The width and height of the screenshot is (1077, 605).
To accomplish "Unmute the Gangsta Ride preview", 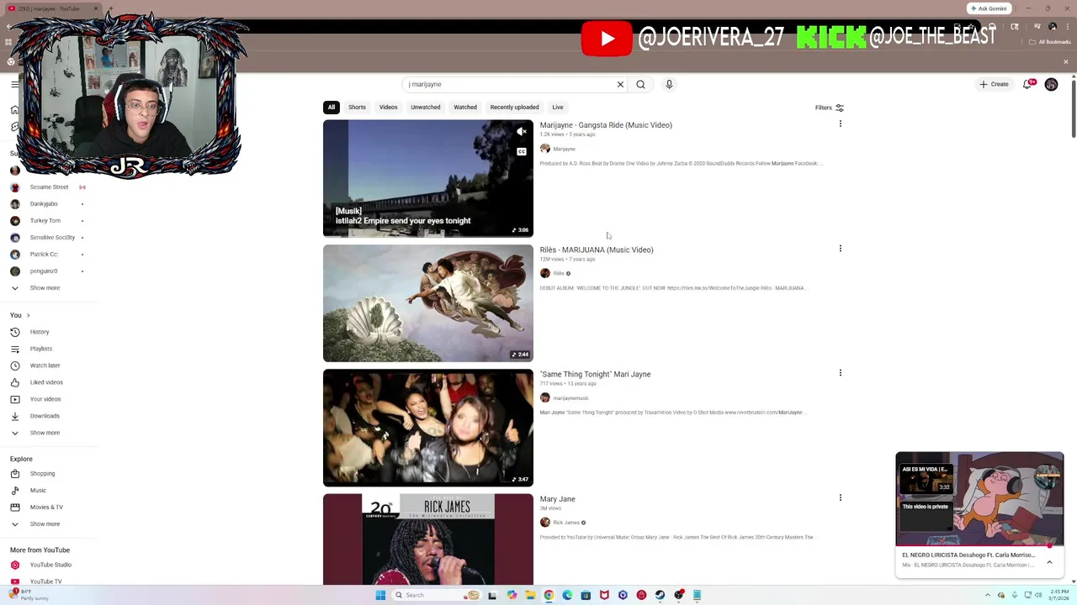I will pyautogui.click(x=522, y=132).
